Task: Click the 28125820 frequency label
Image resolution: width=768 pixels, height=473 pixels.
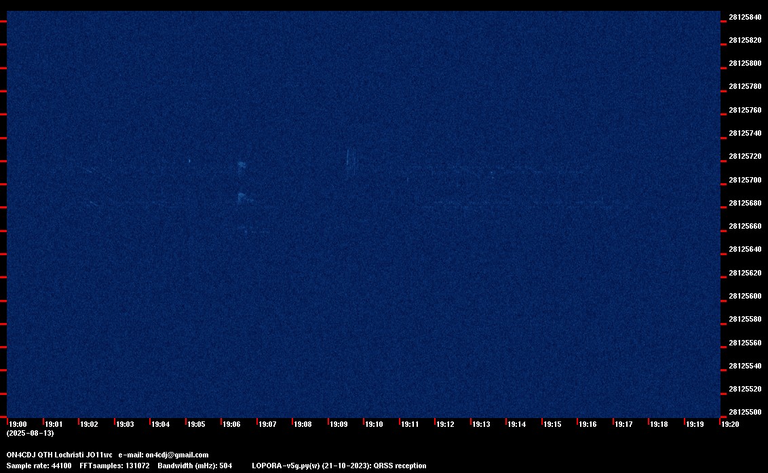Action: [745, 40]
